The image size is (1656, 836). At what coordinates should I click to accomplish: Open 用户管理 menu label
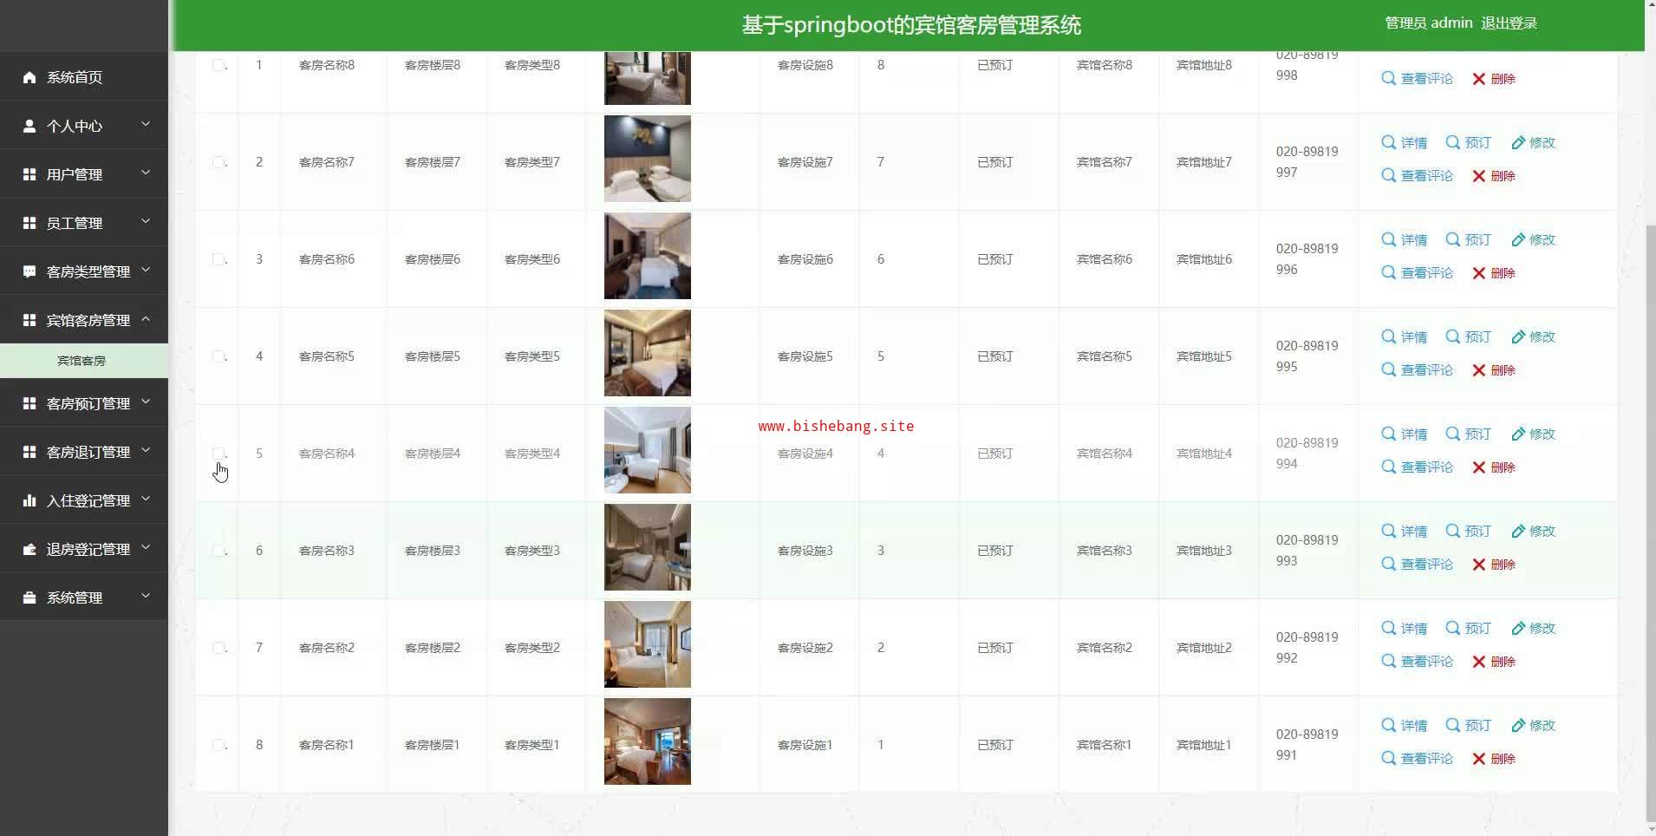click(x=75, y=174)
